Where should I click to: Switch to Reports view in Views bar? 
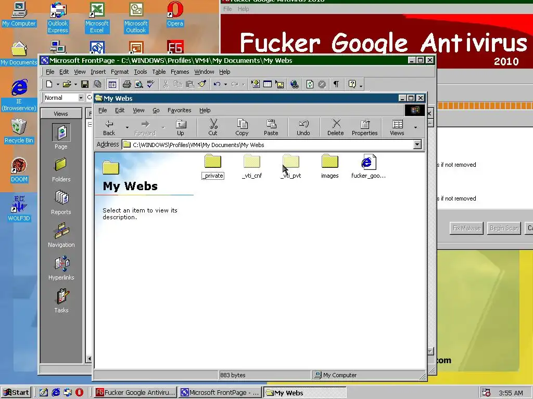[x=61, y=203]
